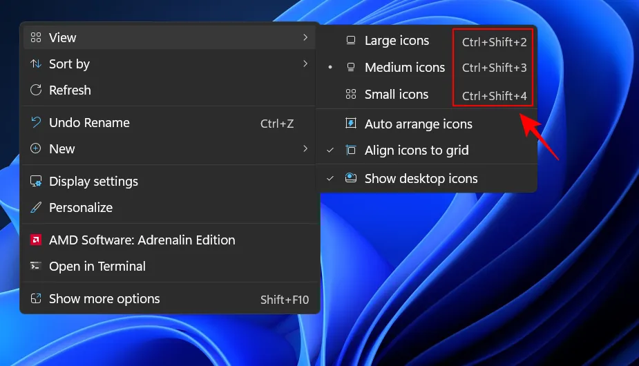Click the Undo Rename arrow icon
The image size is (639, 366).
(36, 122)
